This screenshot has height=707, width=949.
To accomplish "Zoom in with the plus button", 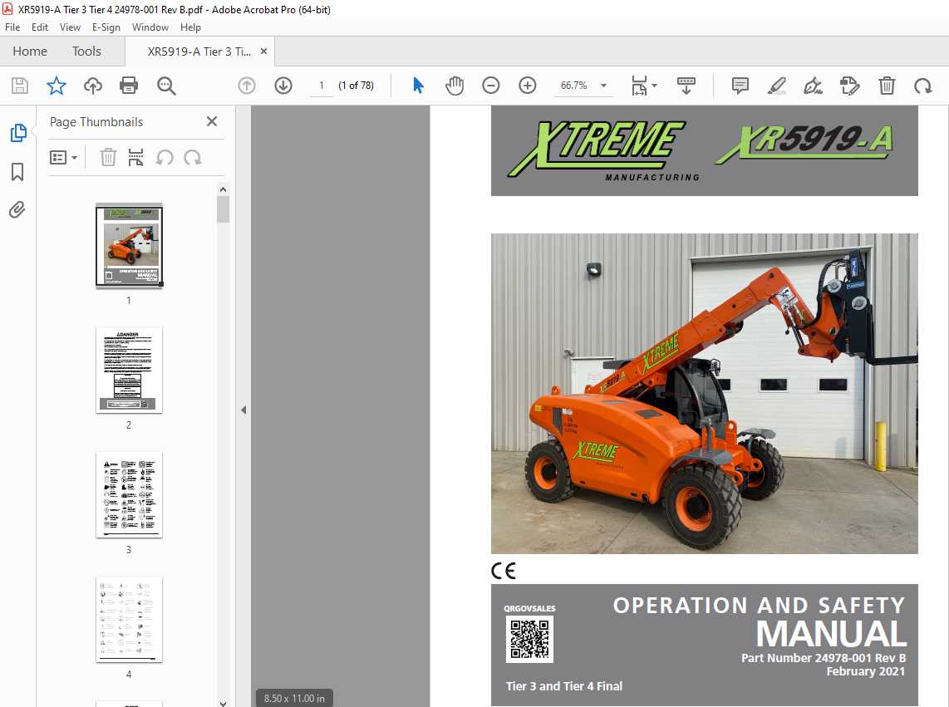I will (528, 86).
